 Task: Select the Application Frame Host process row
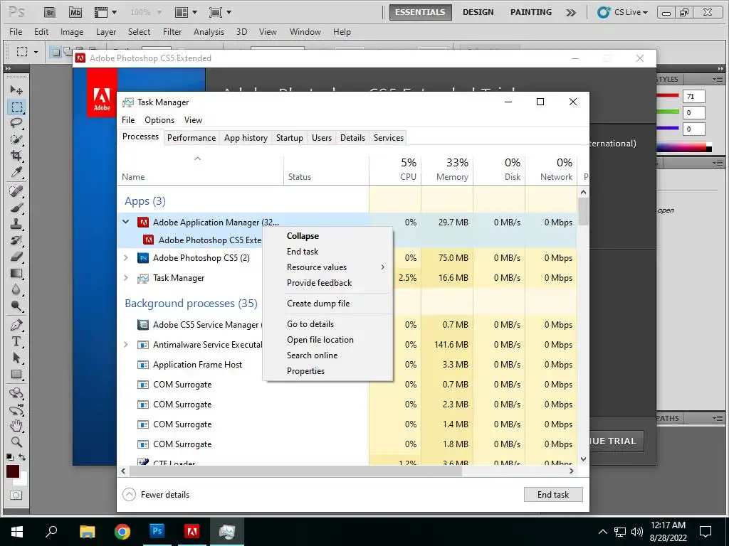pyautogui.click(x=347, y=365)
